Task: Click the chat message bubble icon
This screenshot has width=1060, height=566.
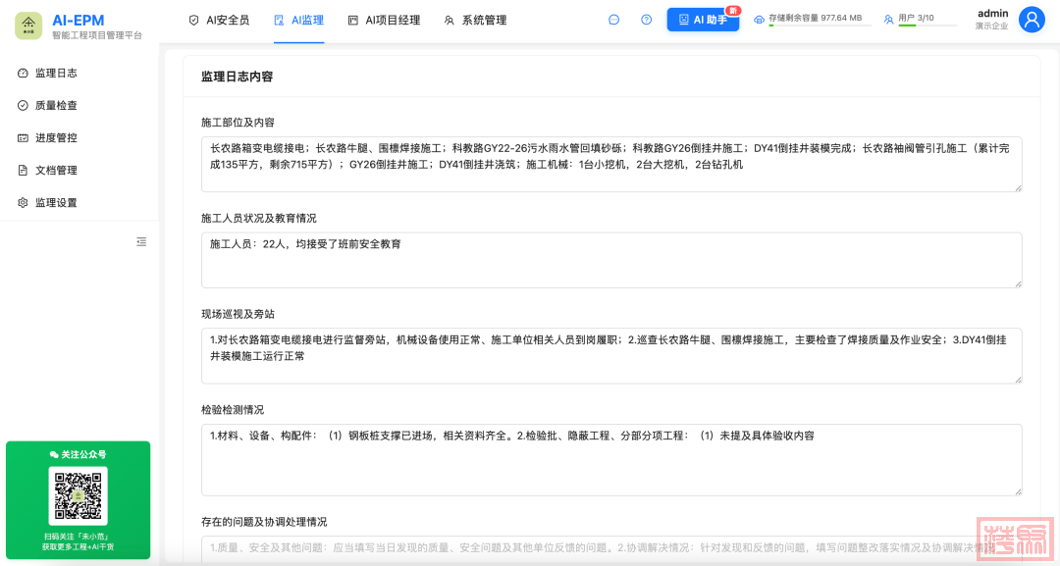Action: (614, 20)
